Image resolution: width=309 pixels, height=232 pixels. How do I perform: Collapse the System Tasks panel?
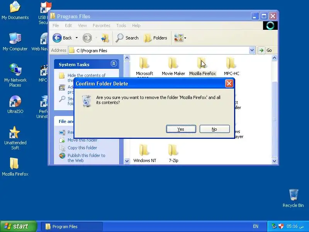(x=114, y=64)
